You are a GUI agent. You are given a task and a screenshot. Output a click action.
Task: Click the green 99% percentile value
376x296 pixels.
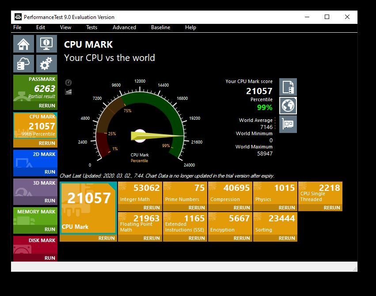click(x=265, y=107)
